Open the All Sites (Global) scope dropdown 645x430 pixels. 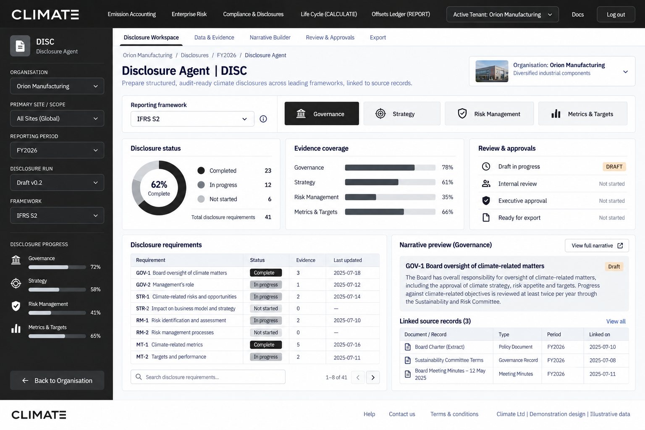[57, 118]
